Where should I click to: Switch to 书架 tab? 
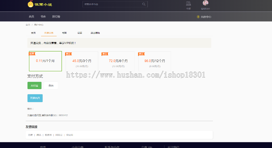[64, 33]
